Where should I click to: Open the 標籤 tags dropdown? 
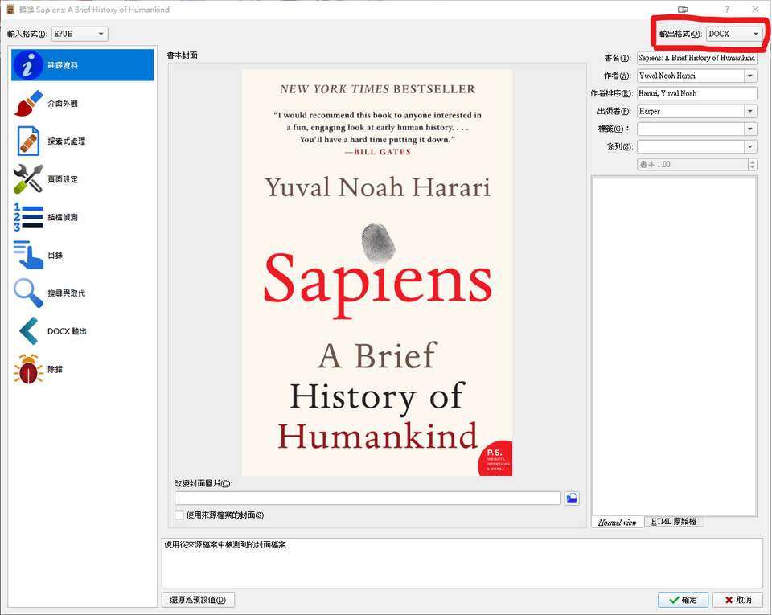[750, 129]
